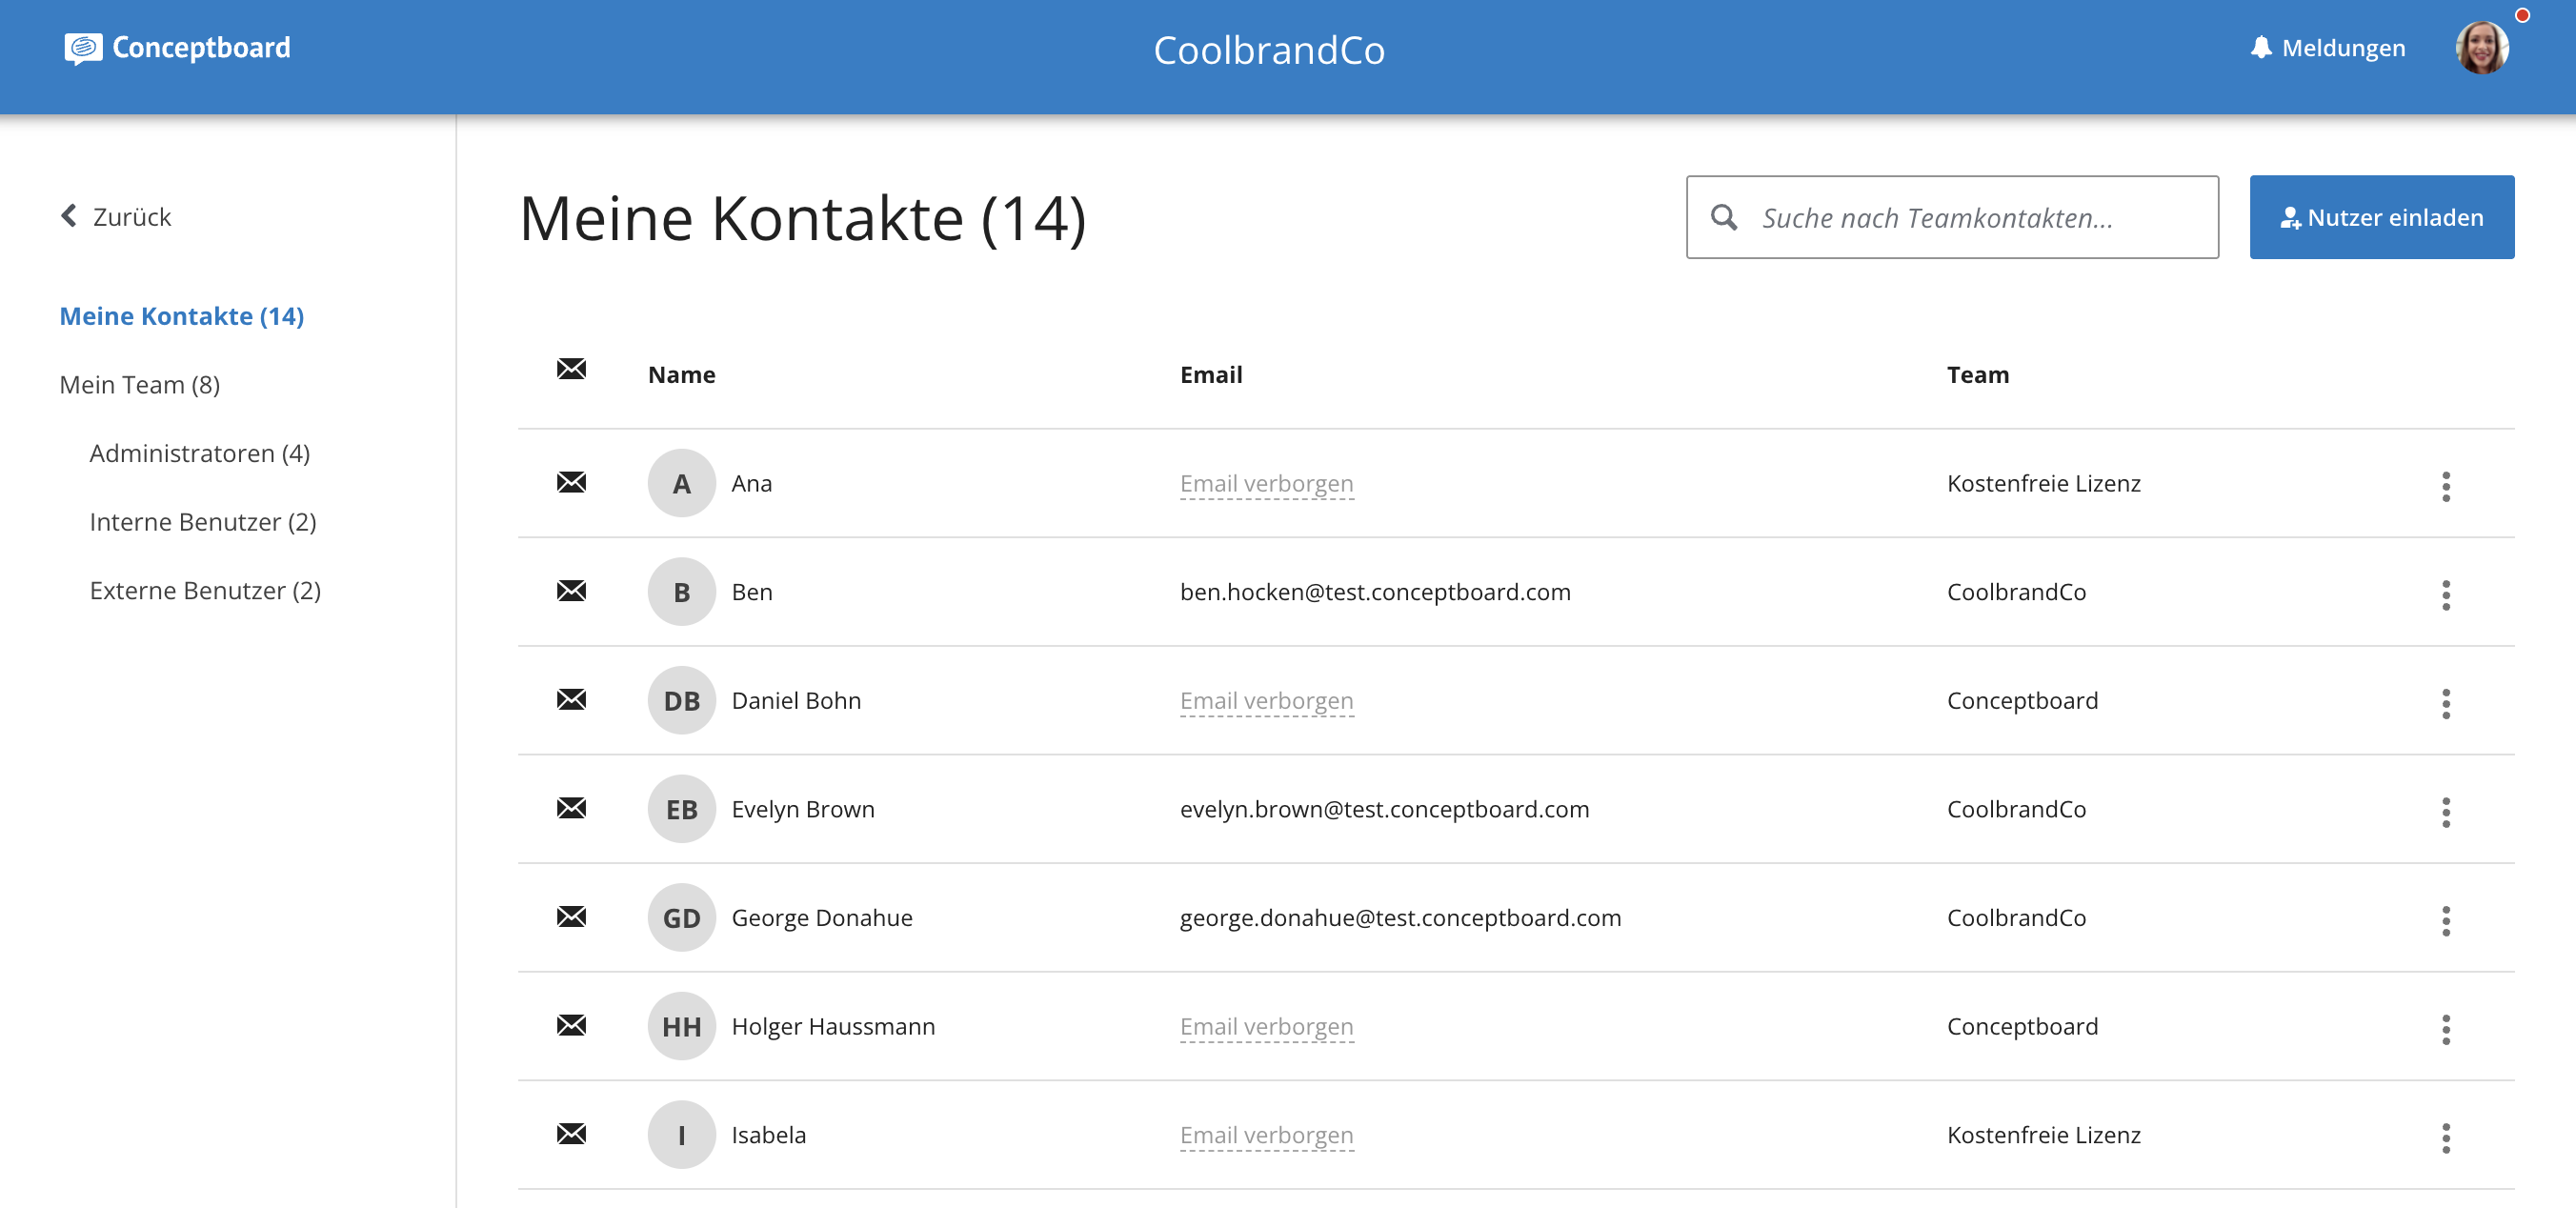Click george.donahue@test.conceptboard.com email
This screenshot has height=1208, width=2576.
pyautogui.click(x=1400, y=918)
